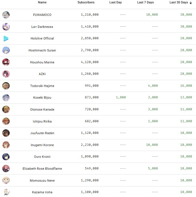Select Momosuzu Nene's subscriber count cell

tap(90, 181)
